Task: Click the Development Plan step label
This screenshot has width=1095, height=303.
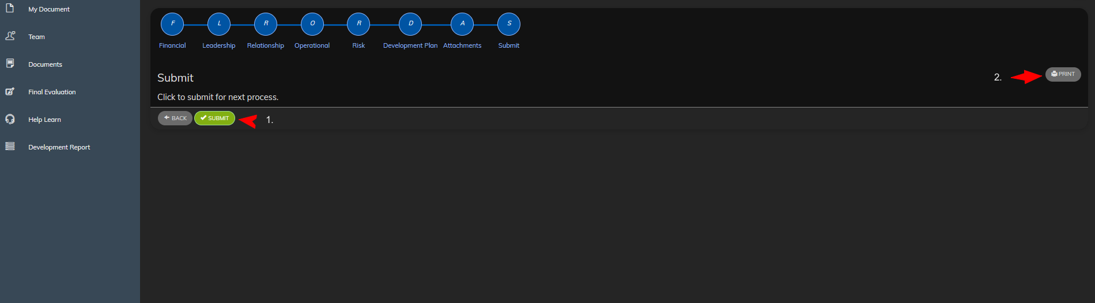Action: click(410, 45)
